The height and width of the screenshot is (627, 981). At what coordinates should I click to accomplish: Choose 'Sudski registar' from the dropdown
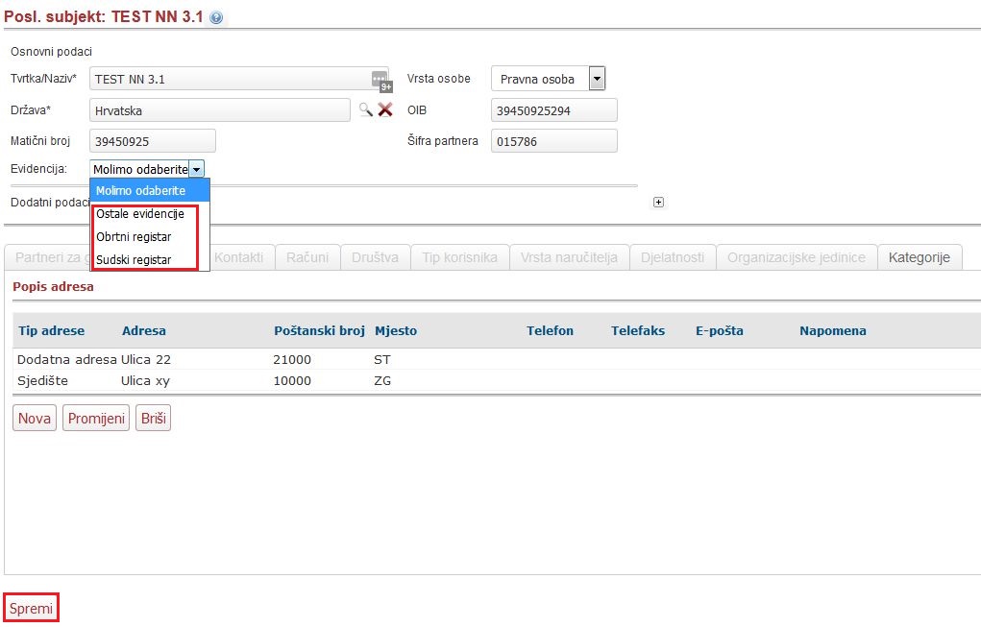134,260
